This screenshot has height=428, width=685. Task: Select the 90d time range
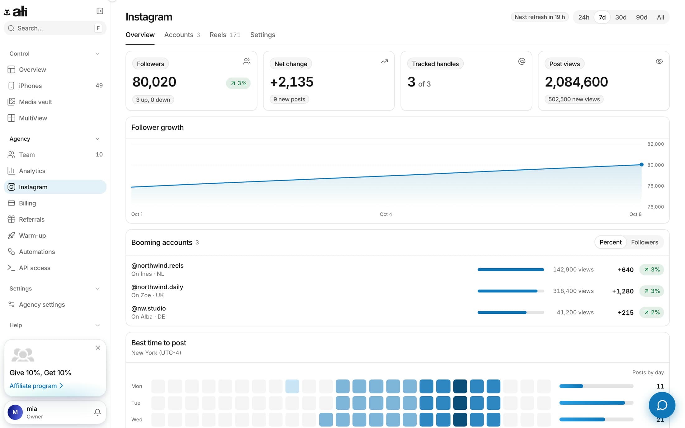point(641,17)
